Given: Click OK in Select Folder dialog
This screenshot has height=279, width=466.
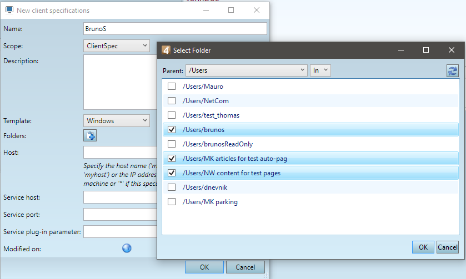Looking at the screenshot, I should pos(423,247).
